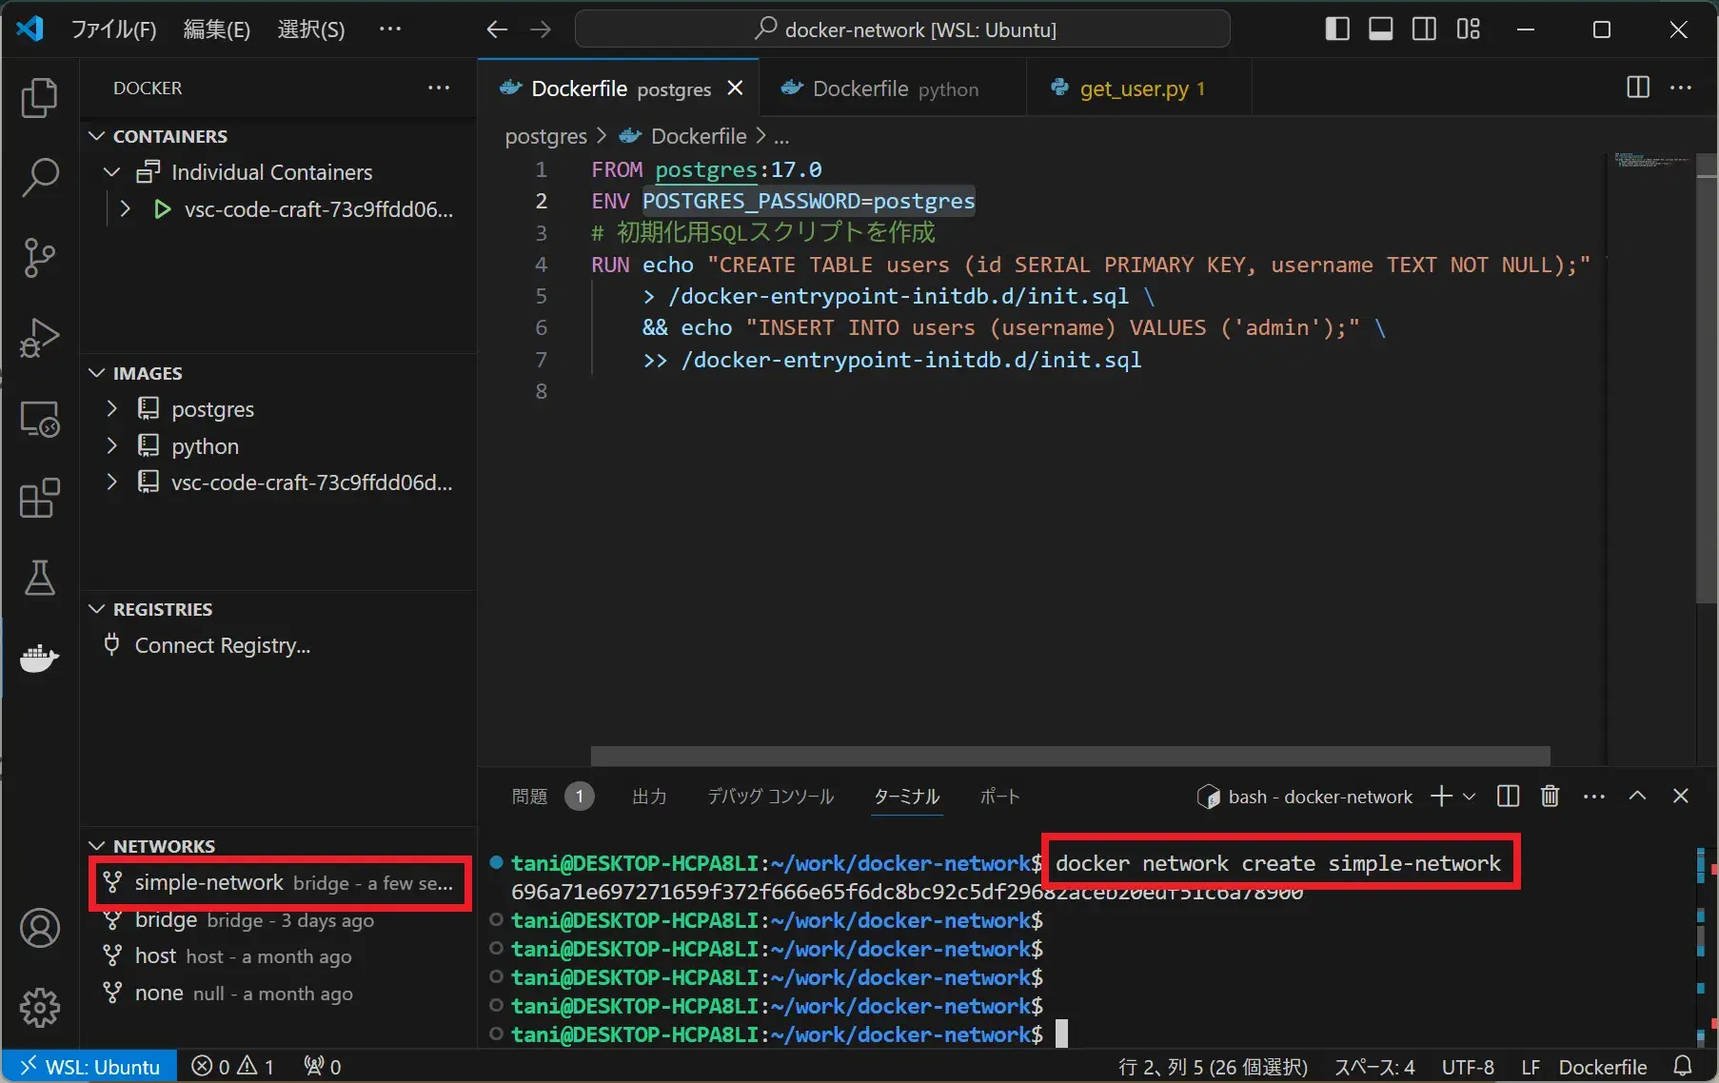Open the Extensions view
The height and width of the screenshot is (1083, 1719).
39,498
